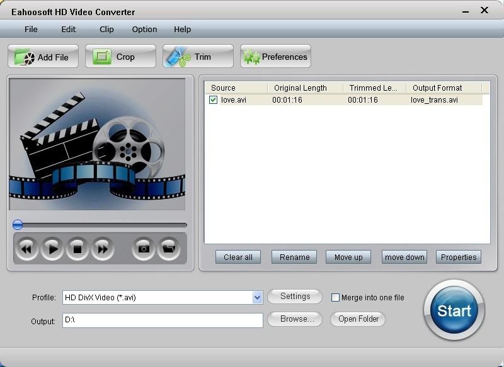This screenshot has width=504, height=367.
Task: Click the Rename button
Action: click(294, 257)
